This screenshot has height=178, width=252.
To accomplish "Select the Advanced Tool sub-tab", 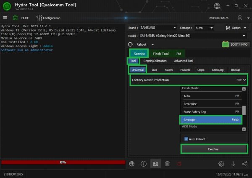I will [x=184, y=61].
